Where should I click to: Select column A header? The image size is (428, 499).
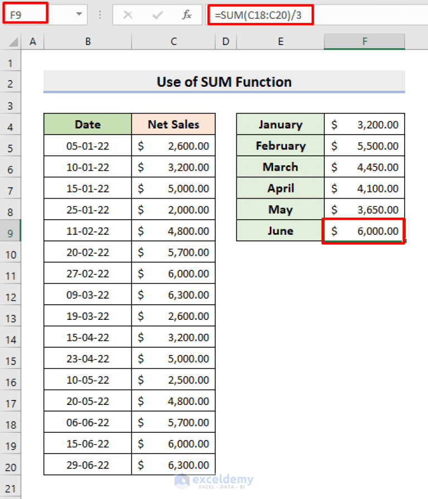[32, 41]
